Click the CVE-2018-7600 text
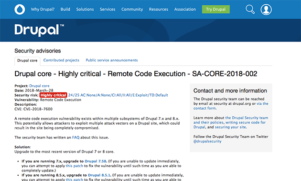Screen dimensions: 301x181 [x=38, y=109]
